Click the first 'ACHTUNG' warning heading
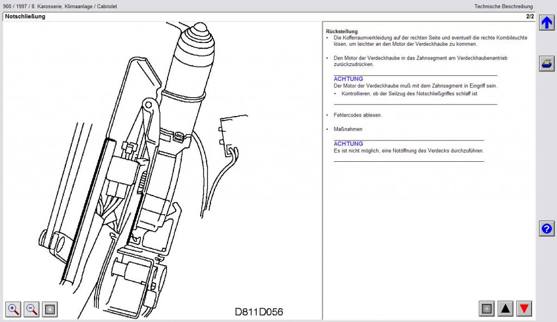Screen dimensions: 557x322 pyautogui.click(x=348, y=79)
